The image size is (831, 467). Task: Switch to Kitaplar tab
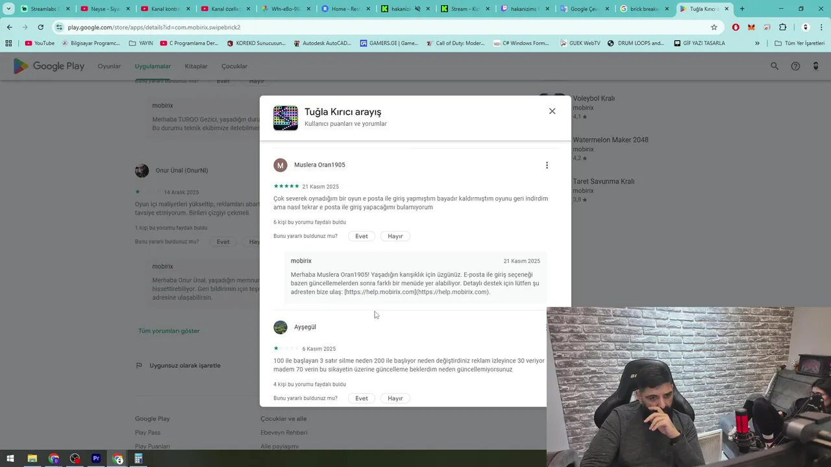pyautogui.click(x=196, y=66)
